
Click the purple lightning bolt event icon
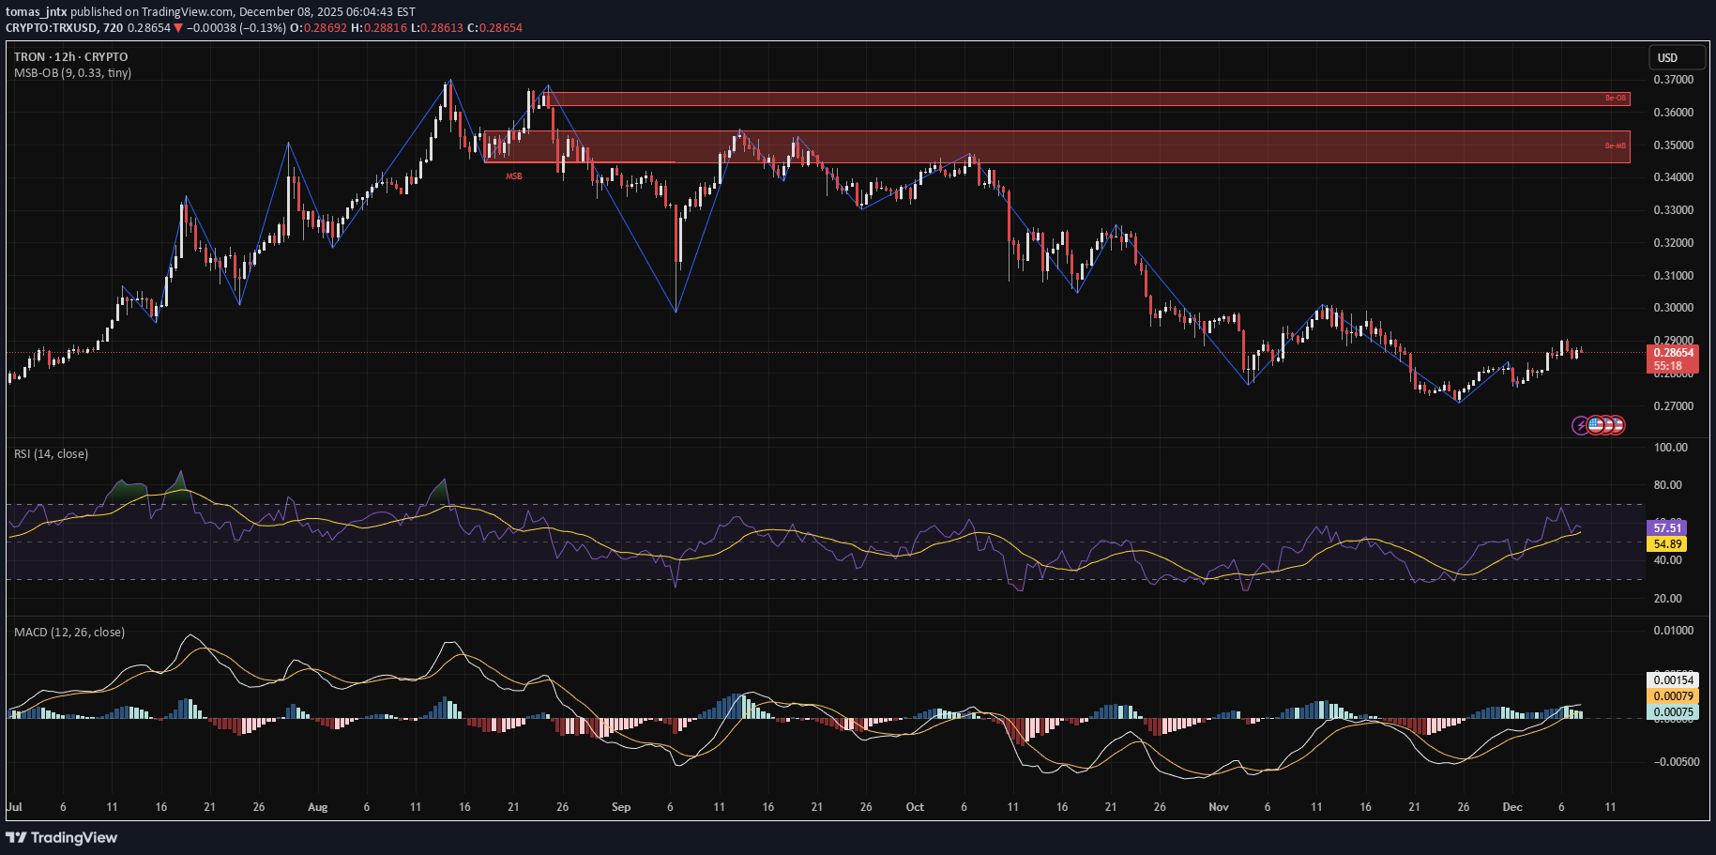1581,425
